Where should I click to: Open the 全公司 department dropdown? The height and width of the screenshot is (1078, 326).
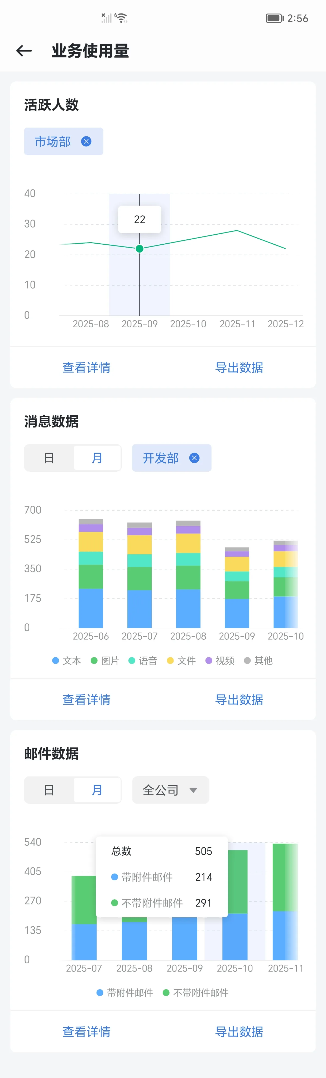(171, 790)
